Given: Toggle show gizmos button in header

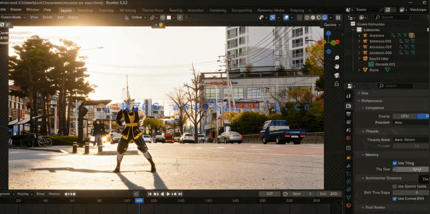Looking at the screenshot, I should click(273, 17).
